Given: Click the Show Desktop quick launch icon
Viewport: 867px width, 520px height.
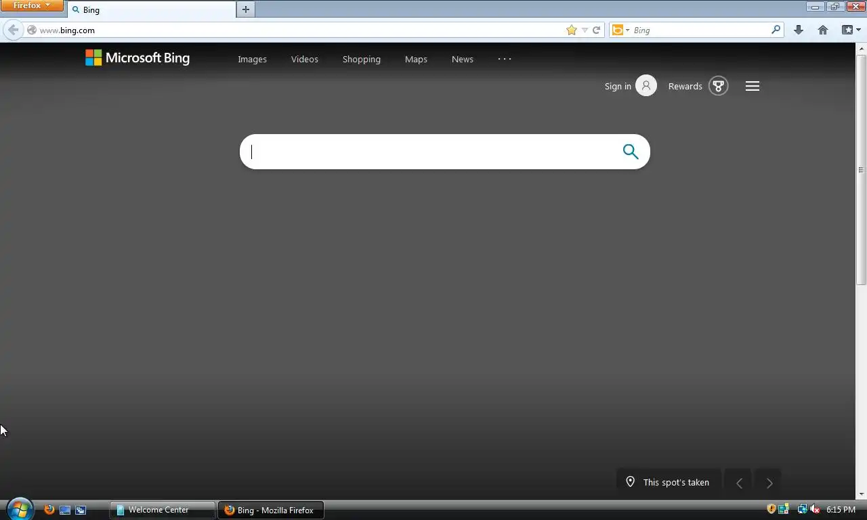Looking at the screenshot, I should pyautogui.click(x=65, y=510).
